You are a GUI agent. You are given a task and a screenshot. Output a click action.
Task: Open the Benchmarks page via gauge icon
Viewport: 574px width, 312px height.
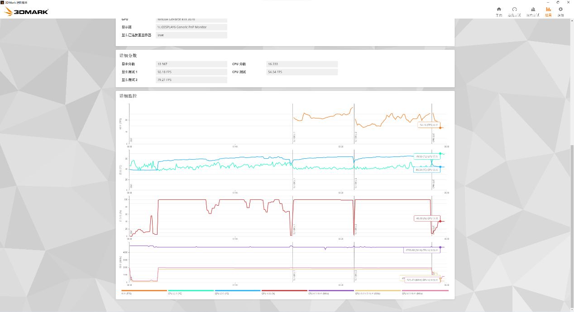514,10
